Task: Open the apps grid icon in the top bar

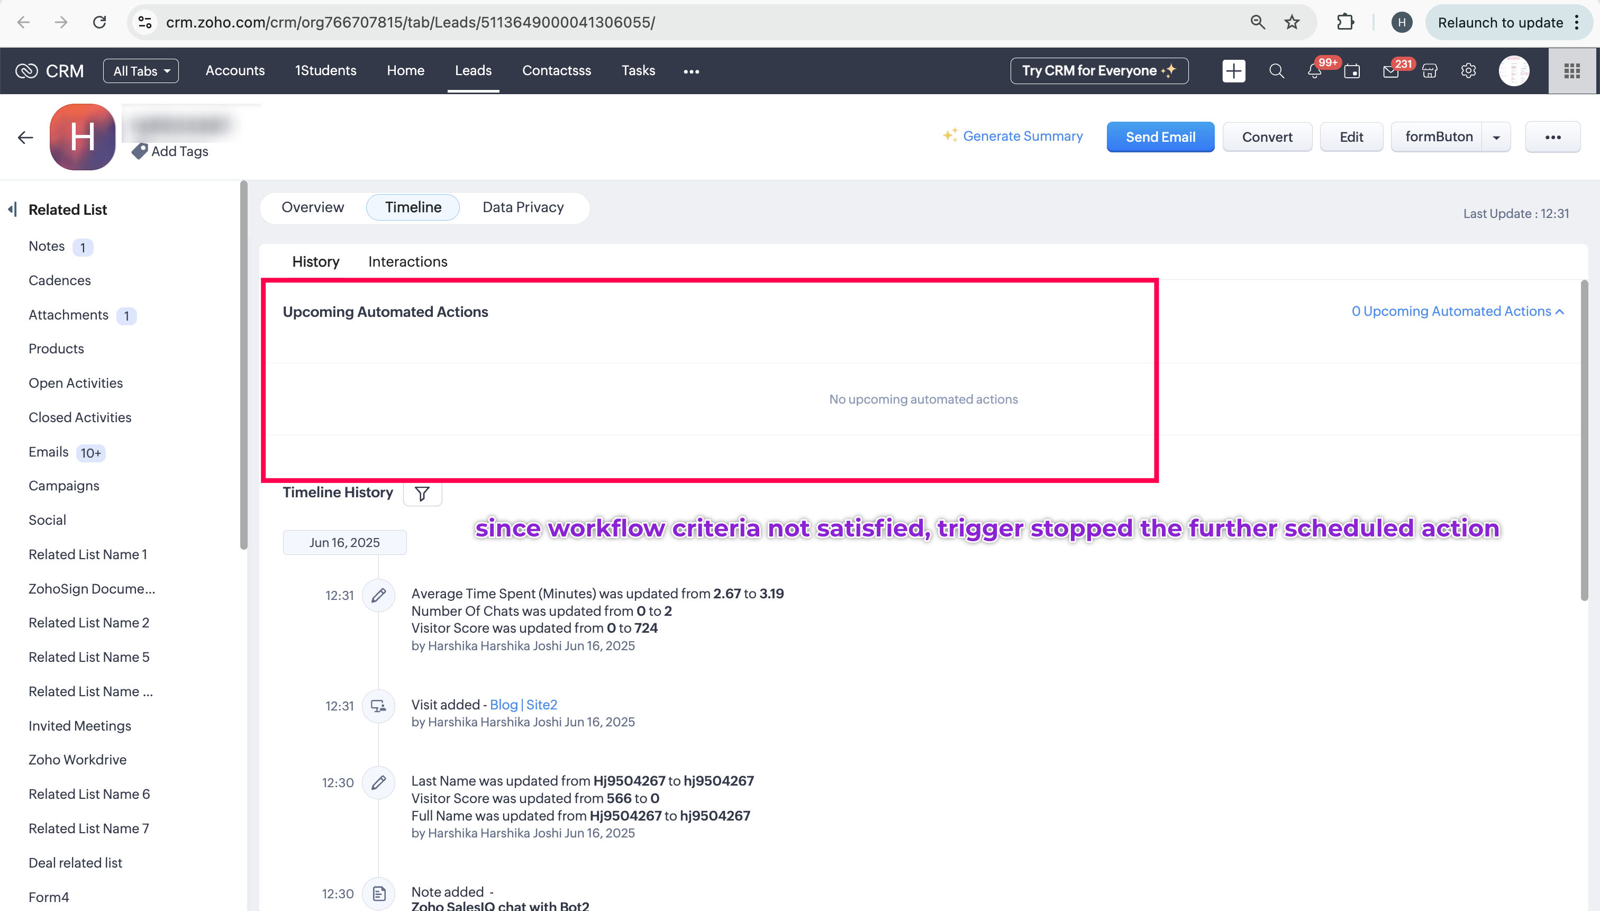Action: [x=1572, y=71]
